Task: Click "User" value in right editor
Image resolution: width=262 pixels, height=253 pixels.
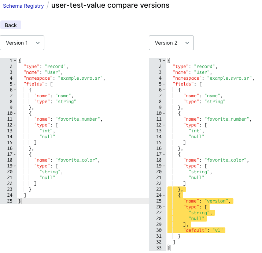Action: [202, 72]
